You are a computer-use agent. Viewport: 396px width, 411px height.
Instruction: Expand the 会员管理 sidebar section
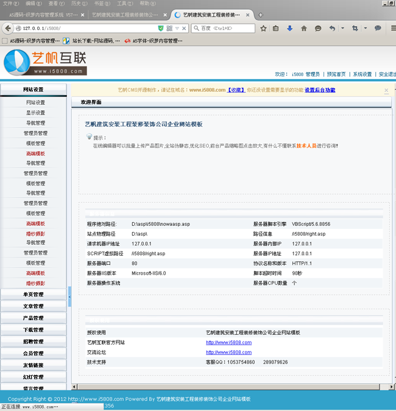click(34, 353)
